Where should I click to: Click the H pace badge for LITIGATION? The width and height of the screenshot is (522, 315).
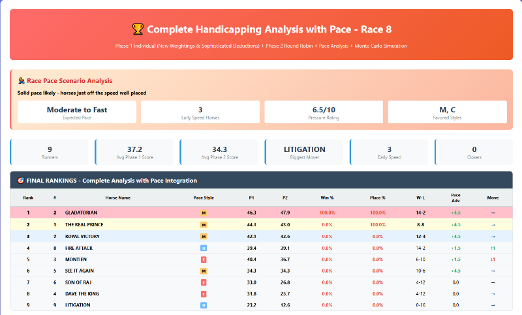(204, 305)
